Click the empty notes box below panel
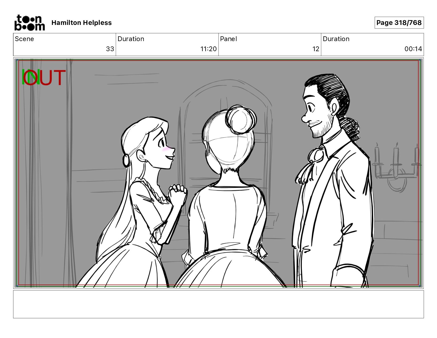 point(218,304)
